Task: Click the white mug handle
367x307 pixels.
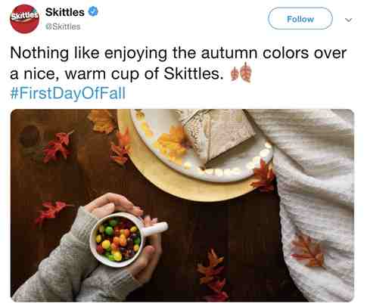Action: (156, 228)
